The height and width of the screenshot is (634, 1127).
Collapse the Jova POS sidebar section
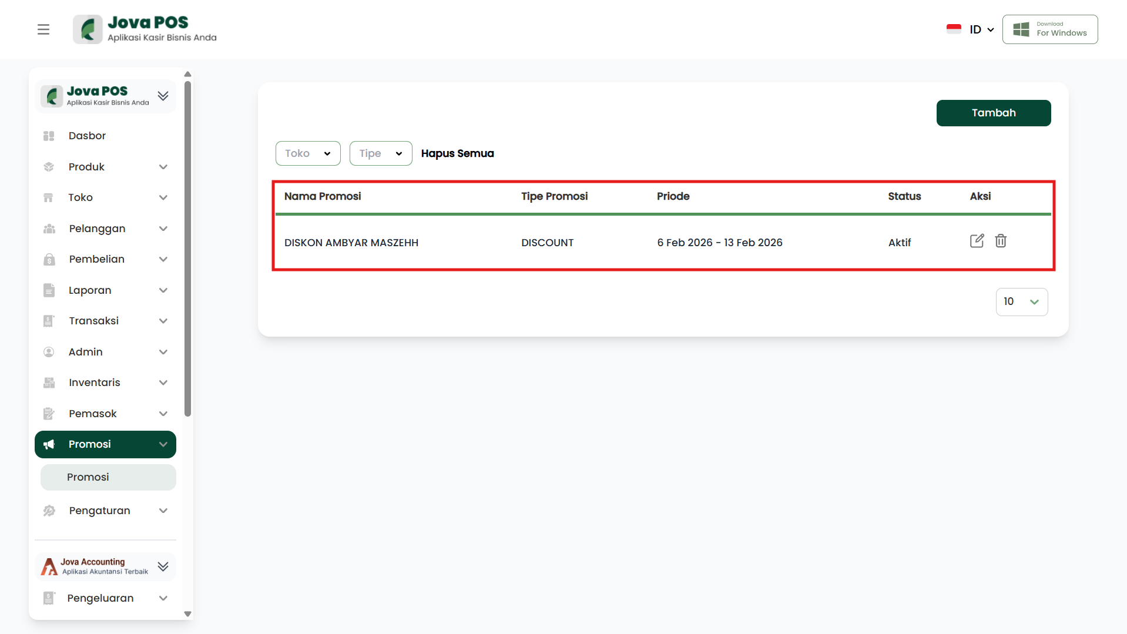point(163,96)
